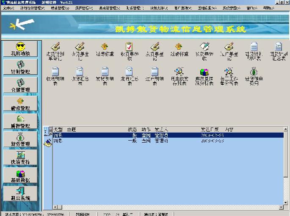Open 系统管理 menu
Image resolution: width=290 pixels, height=216 pixels.
tap(232, 8)
